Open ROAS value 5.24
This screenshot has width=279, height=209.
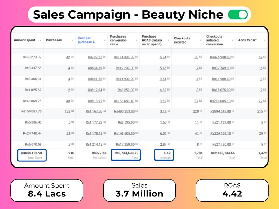tap(163, 57)
